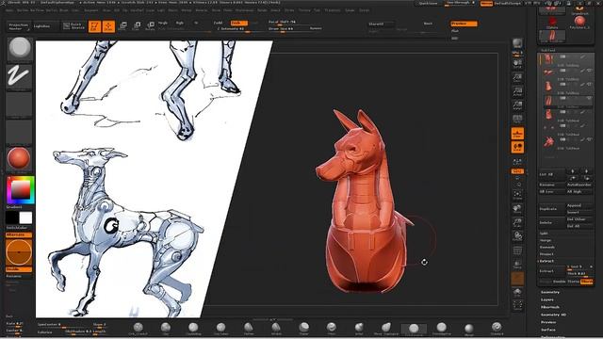Screen dimensions: 603x339
Task: Open the empty alpha slot
Action: pyautogui.click(x=19, y=105)
